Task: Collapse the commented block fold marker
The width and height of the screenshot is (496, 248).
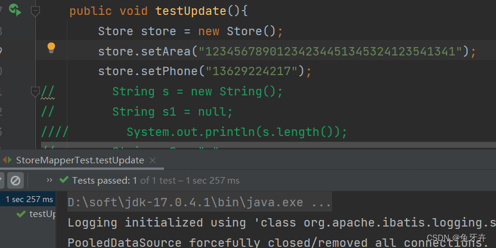Action: 35,91
